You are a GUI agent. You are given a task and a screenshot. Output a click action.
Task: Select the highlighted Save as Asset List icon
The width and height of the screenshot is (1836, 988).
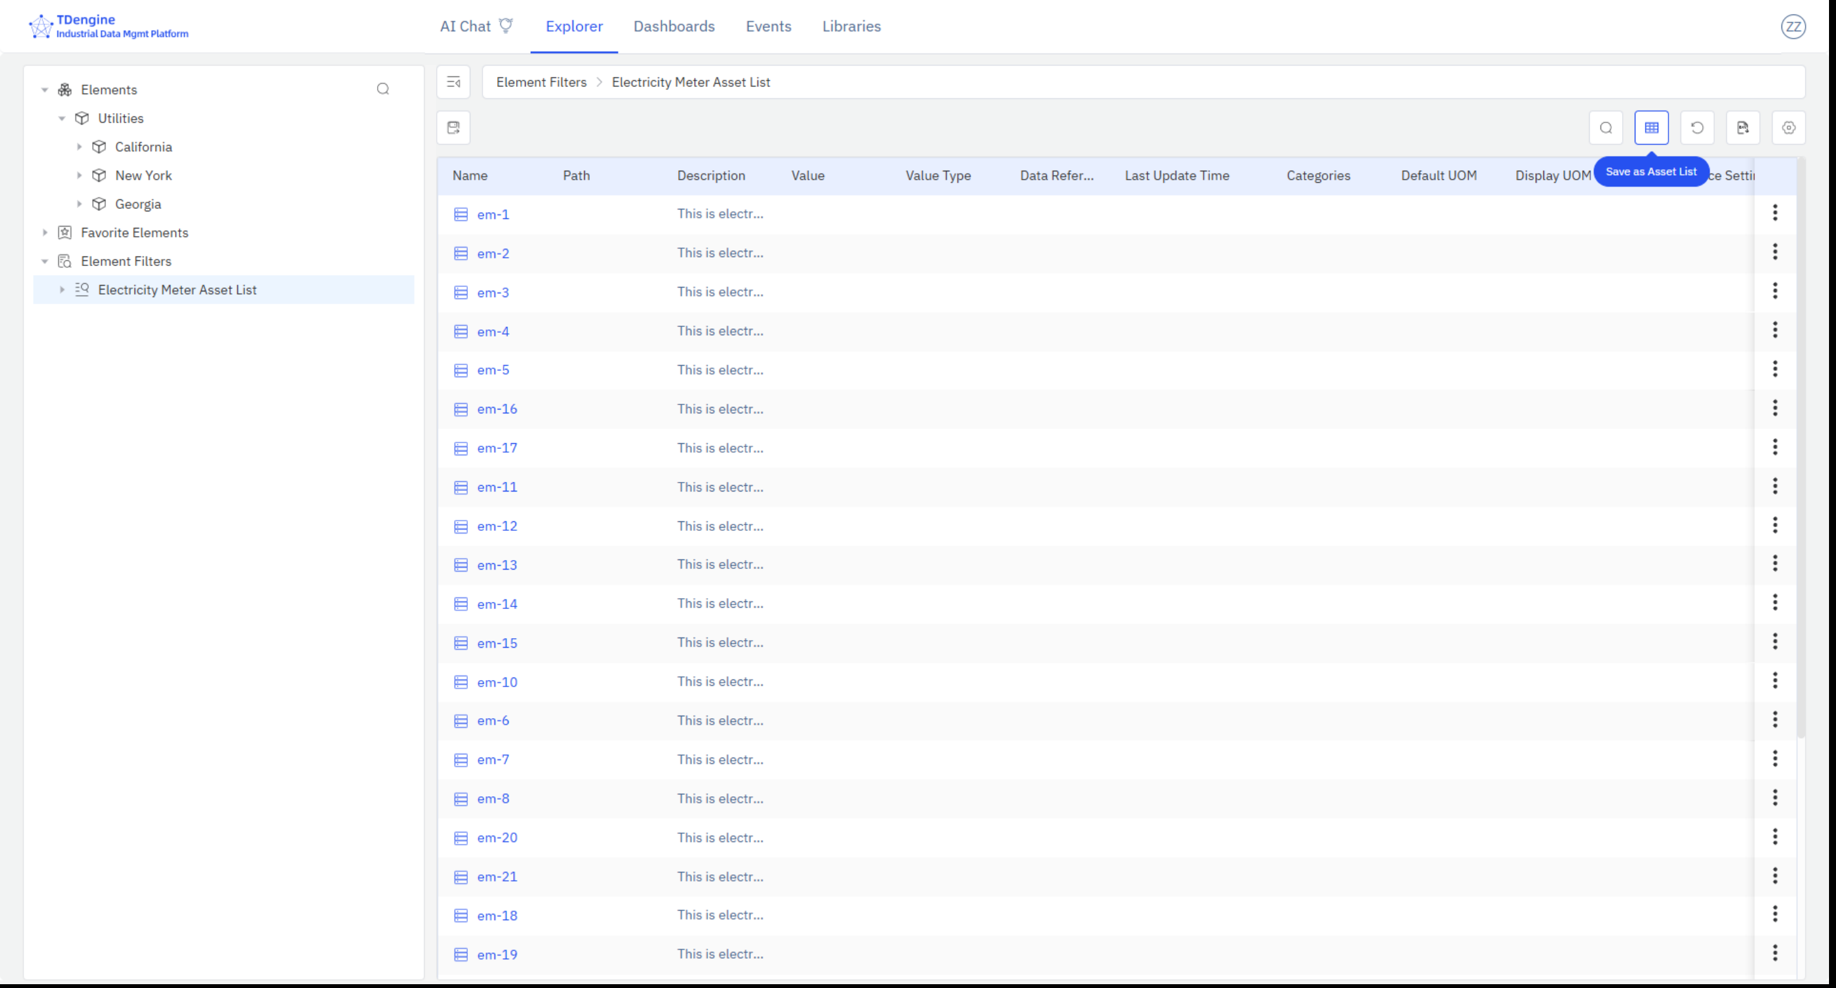pos(1651,128)
